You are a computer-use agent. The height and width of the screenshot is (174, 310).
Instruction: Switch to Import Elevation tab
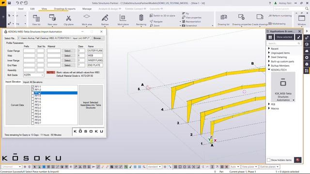click(13, 82)
